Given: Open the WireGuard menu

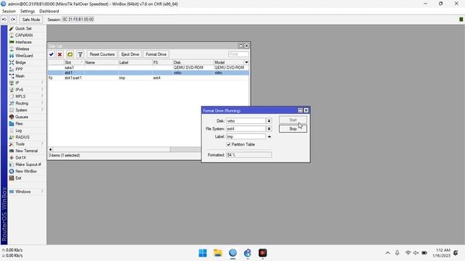Looking at the screenshot, I should tap(24, 56).
